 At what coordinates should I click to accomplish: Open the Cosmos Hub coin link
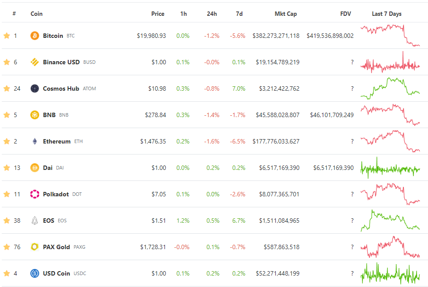61,88
